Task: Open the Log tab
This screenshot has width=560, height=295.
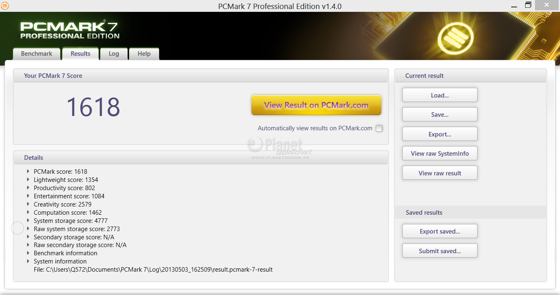Action: (114, 54)
